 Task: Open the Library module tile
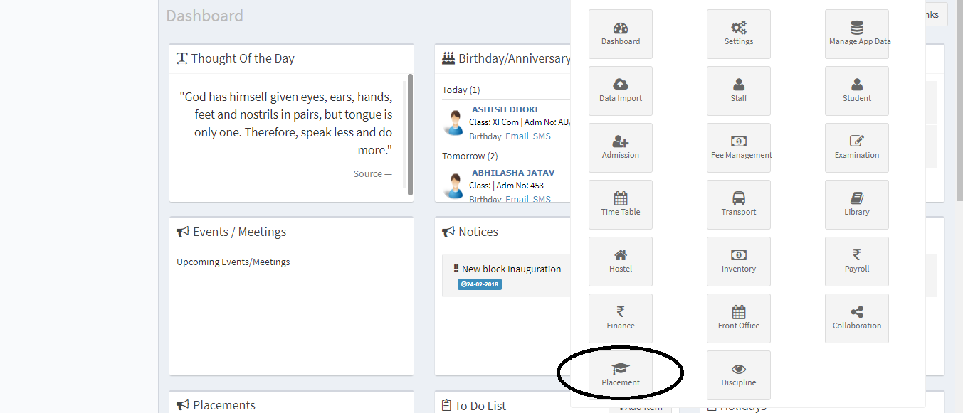coord(857,205)
